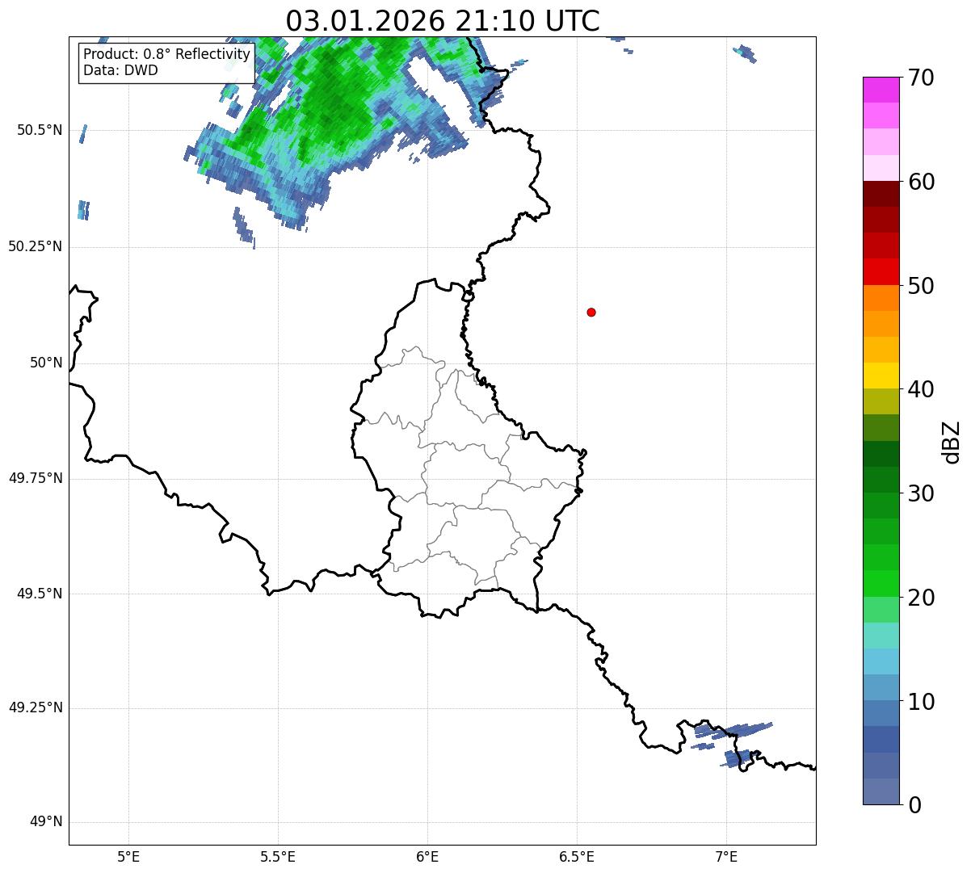Click the 50.5°N latitude label
The image size is (971, 873).
click(x=39, y=131)
